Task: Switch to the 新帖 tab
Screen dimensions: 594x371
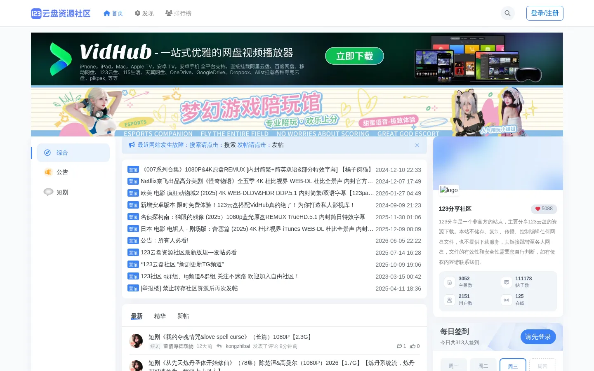Action: (x=183, y=316)
